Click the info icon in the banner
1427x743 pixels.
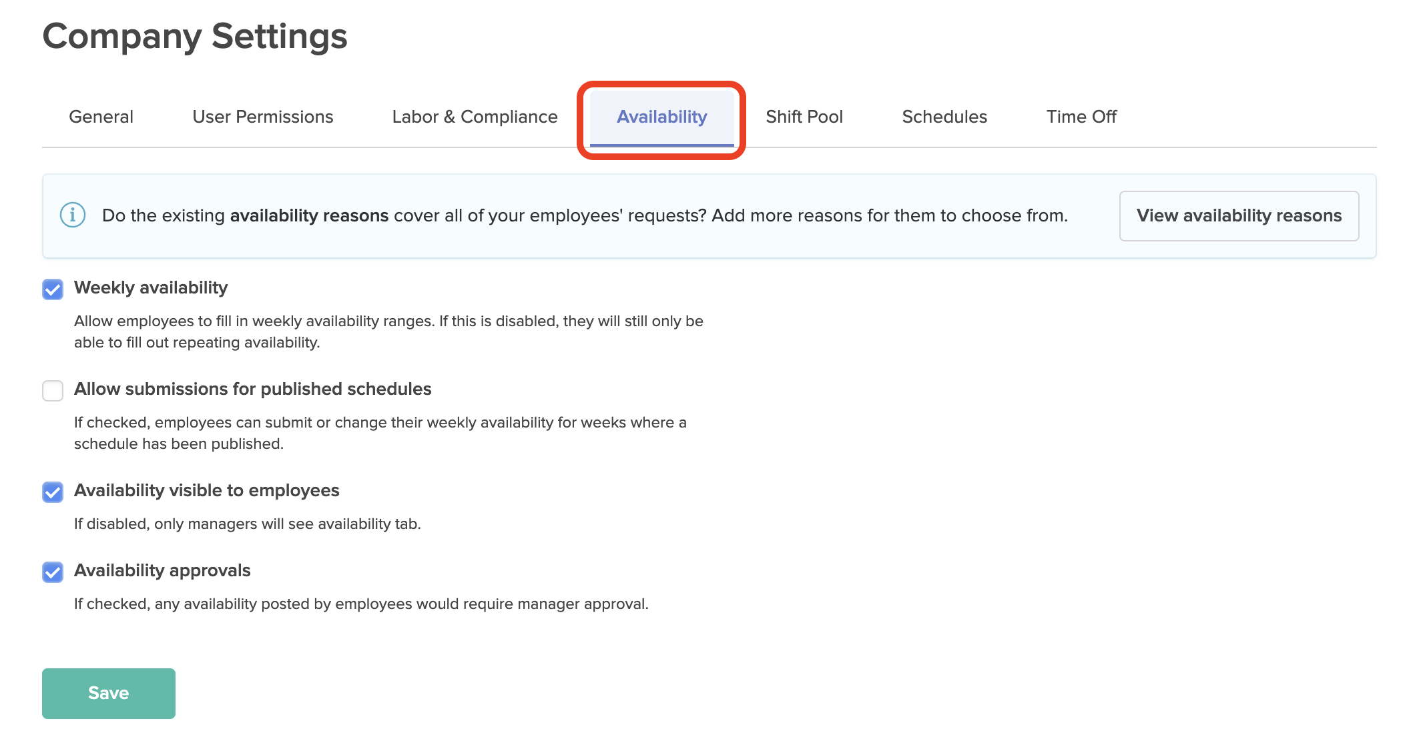[x=73, y=215]
